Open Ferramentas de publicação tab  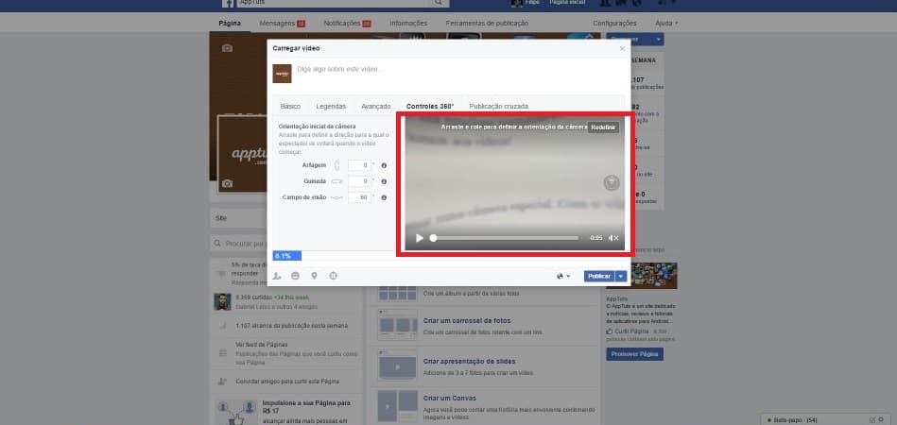click(487, 24)
